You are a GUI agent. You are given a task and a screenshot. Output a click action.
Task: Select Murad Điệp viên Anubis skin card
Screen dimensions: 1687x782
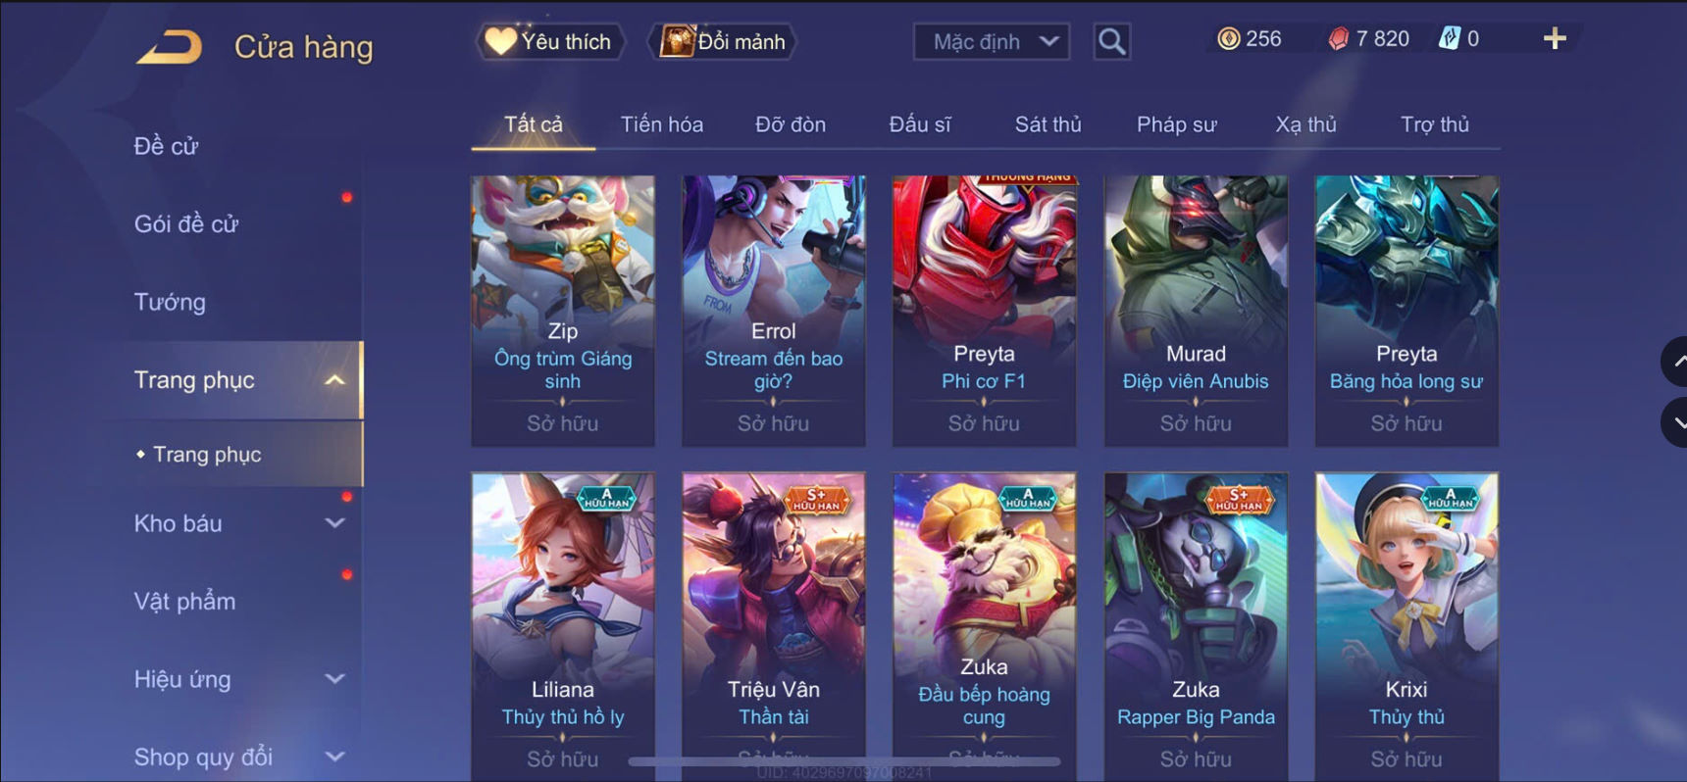tap(1196, 311)
